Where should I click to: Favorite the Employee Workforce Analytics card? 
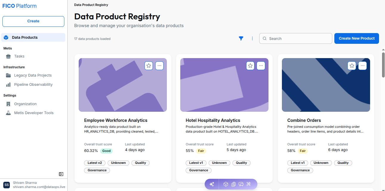coord(149,66)
